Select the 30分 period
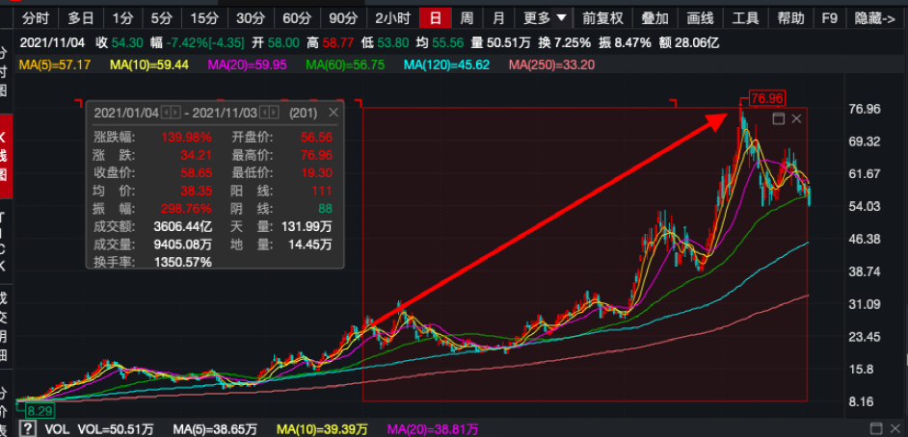Image resolution: width=908 pixels, height=437 pixels. 251,18
